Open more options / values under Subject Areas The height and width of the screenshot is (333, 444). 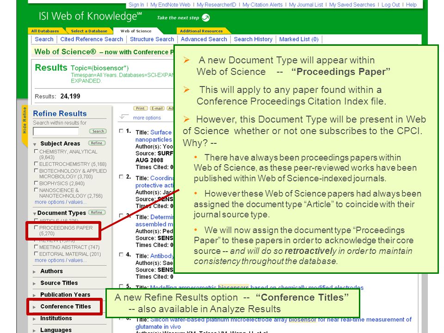point(61,202)
